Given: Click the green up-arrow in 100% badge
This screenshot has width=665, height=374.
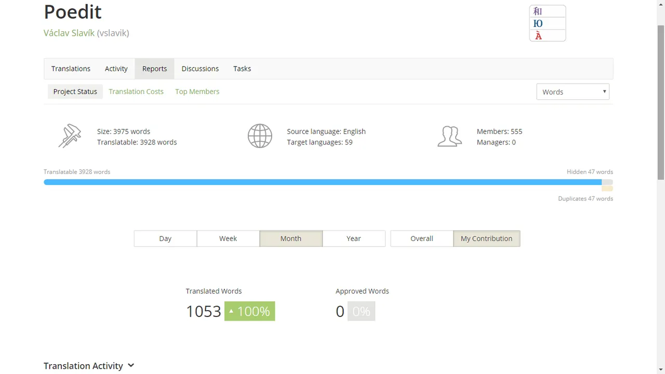Looking at the screenshot, I should pos(231,311).
